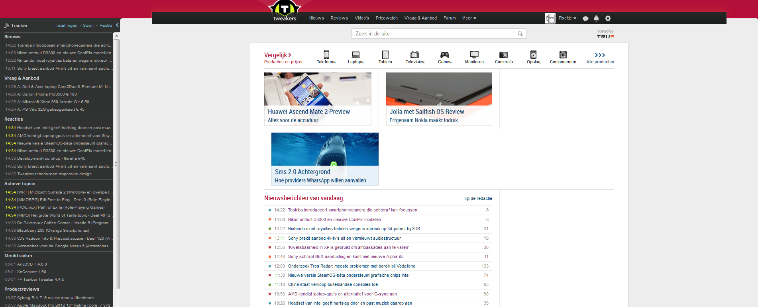Open the settings gear icon
This screenshot has width=758, height=307.
point(608,18)
